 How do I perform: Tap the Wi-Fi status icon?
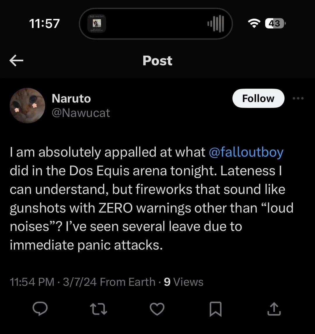click(254, 24)
